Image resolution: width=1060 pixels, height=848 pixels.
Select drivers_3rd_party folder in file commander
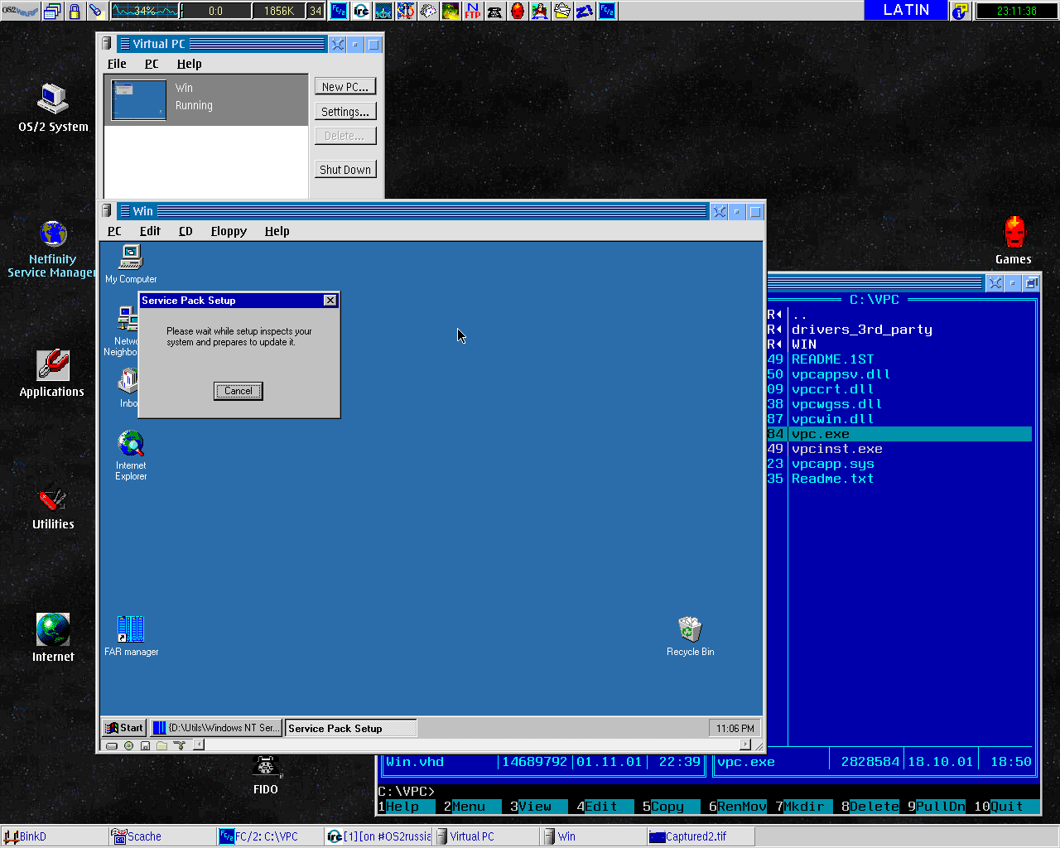click(x=862, y=330)
